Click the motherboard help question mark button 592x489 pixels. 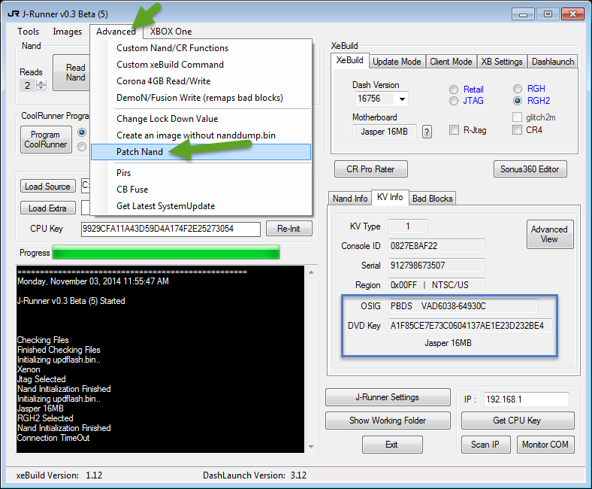coord(427,132)
